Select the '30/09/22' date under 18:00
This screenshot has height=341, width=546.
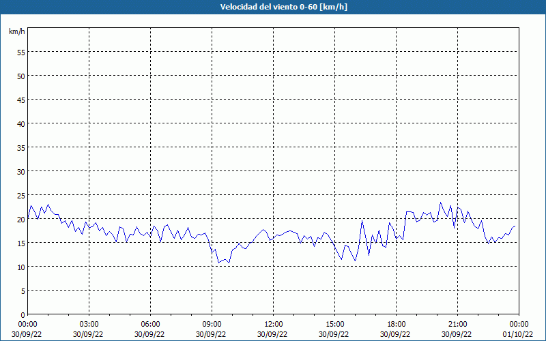[x=395, y=334]
